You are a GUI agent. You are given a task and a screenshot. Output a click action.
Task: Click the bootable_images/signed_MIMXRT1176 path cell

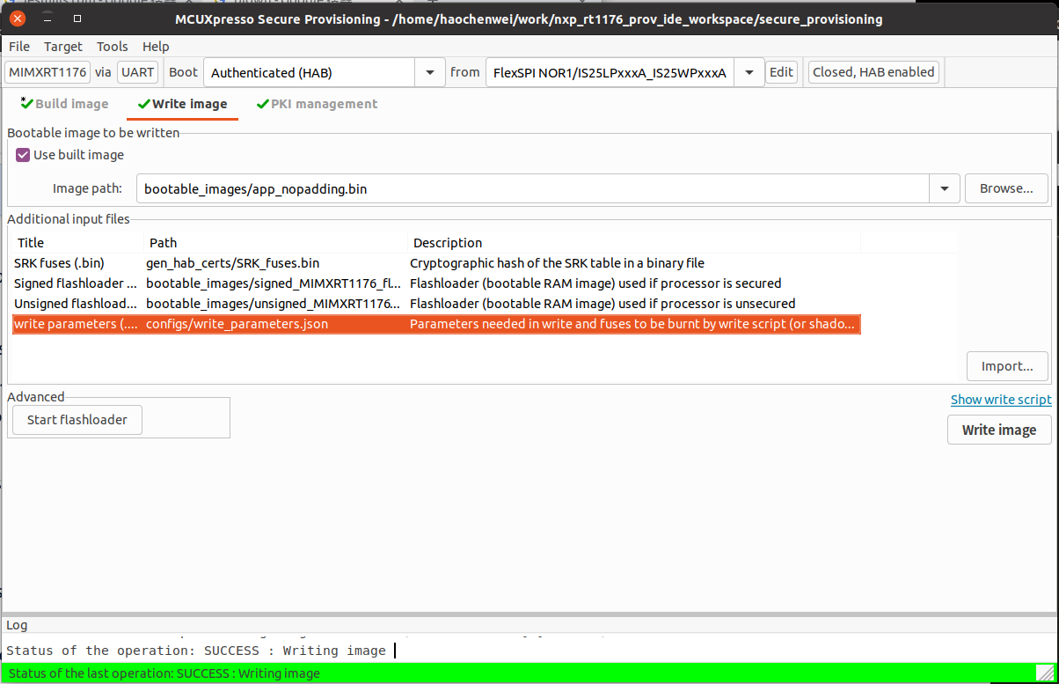(274, 283)
